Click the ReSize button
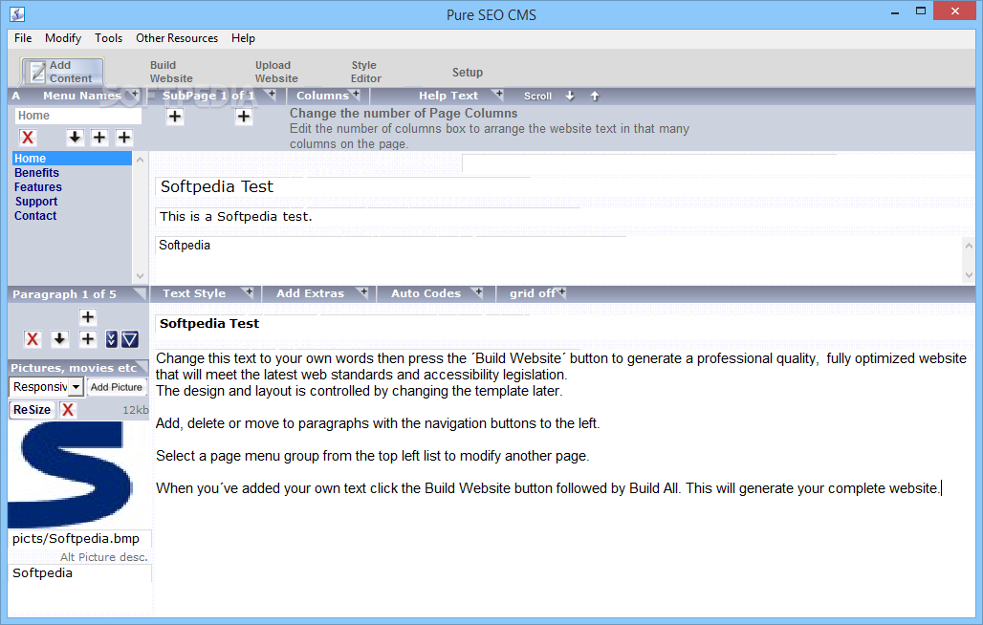983x625 pixels. coord(32,410)
